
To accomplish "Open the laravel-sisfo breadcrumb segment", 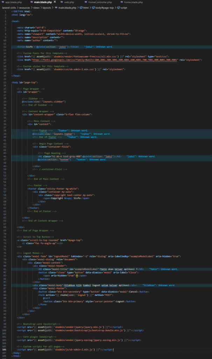I will pos(8,7).
